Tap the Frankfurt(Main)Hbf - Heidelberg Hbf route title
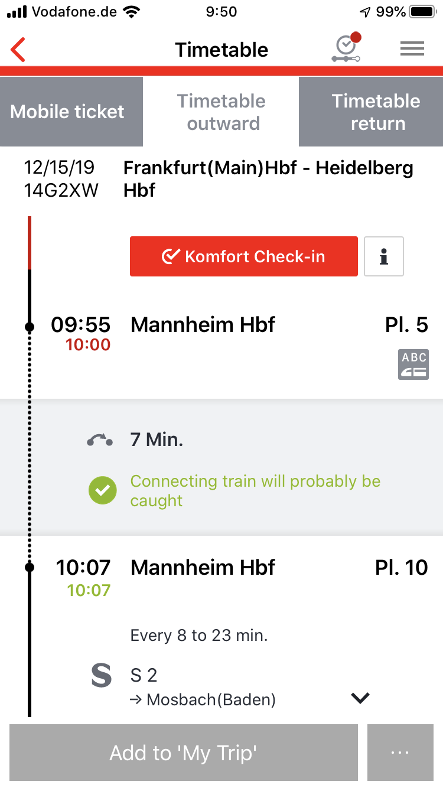The image size is (443, 788). [x=269, y=180]
